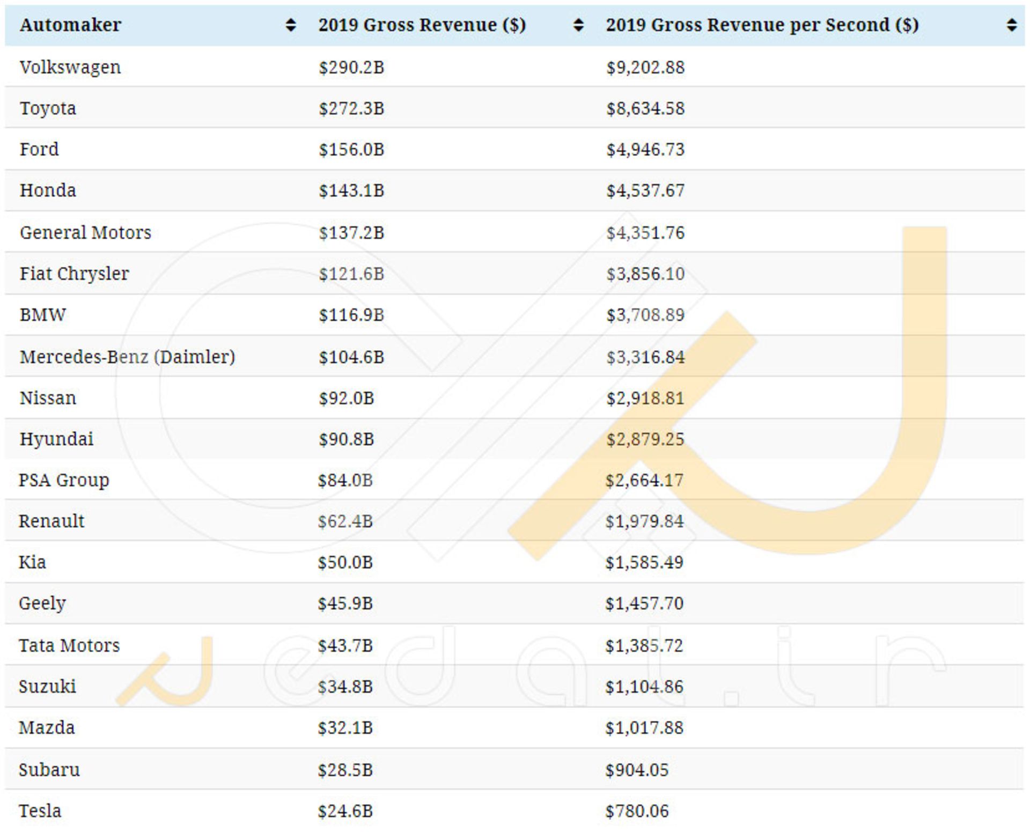The height and width of the screenshot is (832, 1030).
Task: Click Fiat Chrysler's $3,856.10 per-second value
Action: point(645,274)
